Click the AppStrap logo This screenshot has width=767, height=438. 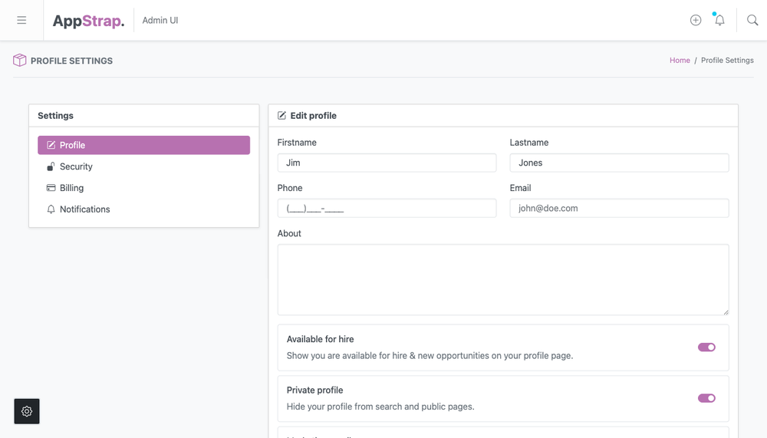point(88,21)
